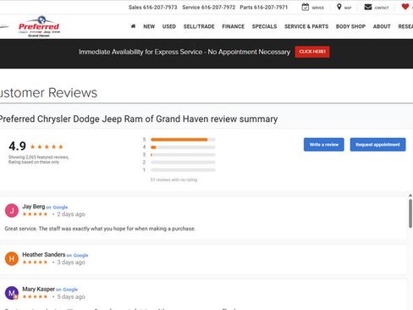Click Write a review button
Screen dimensions: 413x310
point(324,145)
